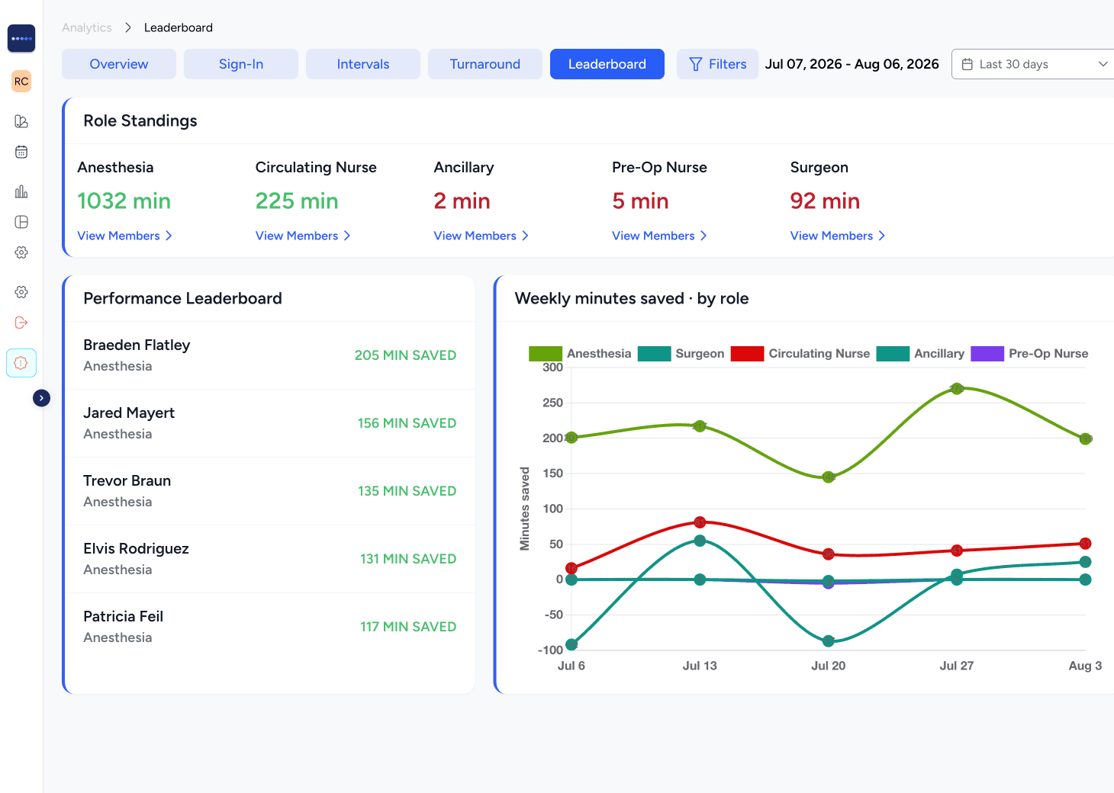Click the calendar icon in the date range box
This screenshot has height=793, width=1114.
coord(967,64)
